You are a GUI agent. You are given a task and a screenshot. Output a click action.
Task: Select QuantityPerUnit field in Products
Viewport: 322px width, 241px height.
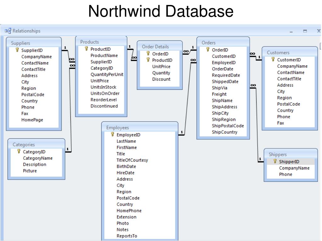pyautogui.click(x=107, y=75)
